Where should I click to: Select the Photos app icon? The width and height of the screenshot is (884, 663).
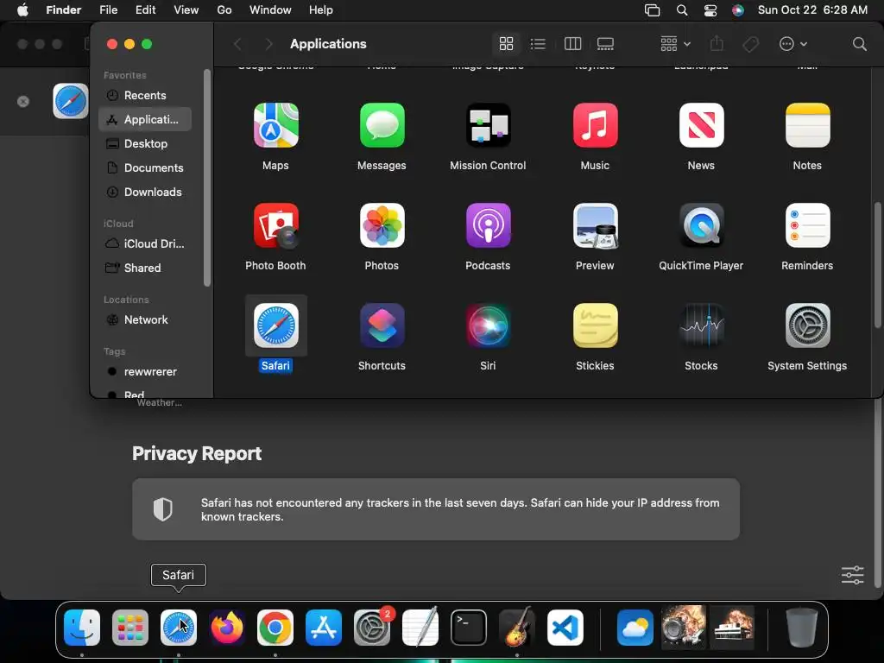(x=382, y=225)
